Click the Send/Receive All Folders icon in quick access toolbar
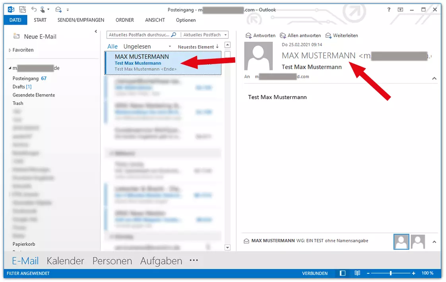Image resolution: width=446 pixels, height=282 pixels. pos(23,9)
